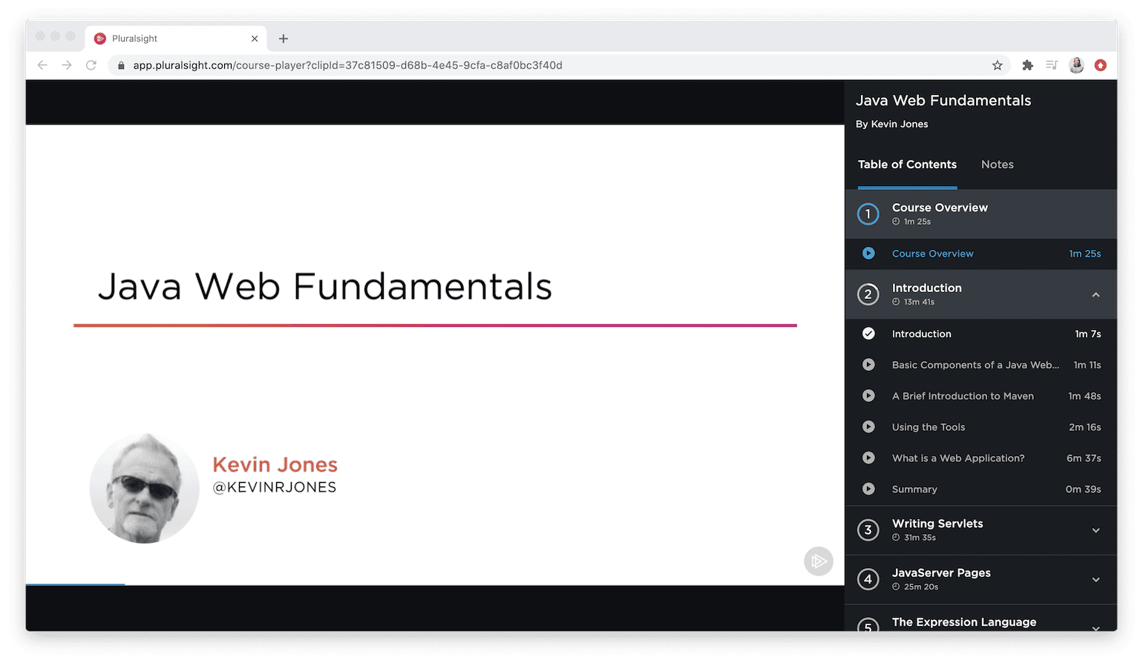Click the browser extensions puzzle icon
This screenshot has height=663, width=1143.
[x=1027, y=65]
